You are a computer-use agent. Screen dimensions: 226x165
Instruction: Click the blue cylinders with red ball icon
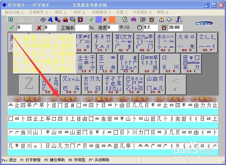pyautogui.click(x=58, y=19)
